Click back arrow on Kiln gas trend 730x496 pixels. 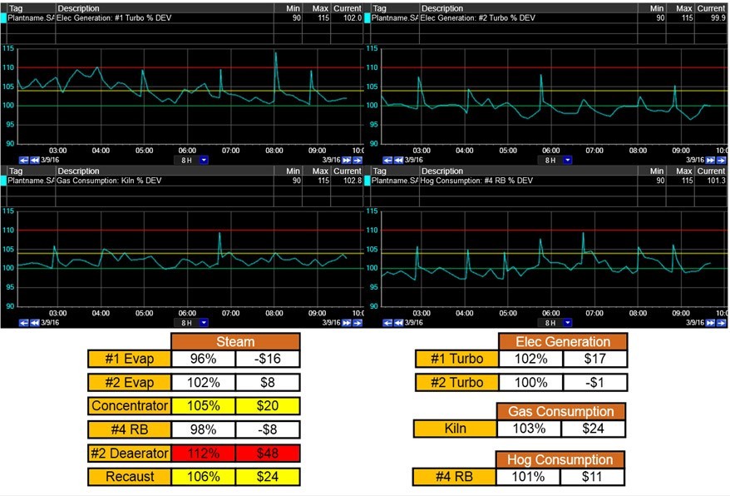(x=23, y=323)
